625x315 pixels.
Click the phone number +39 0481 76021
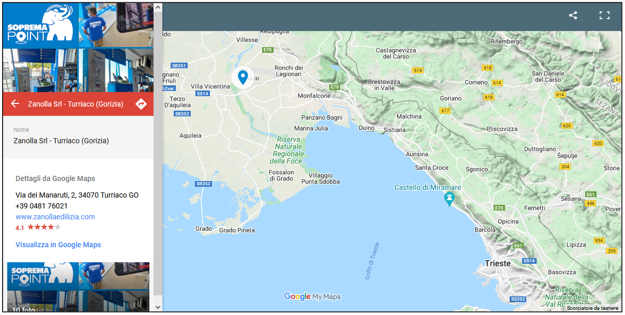[x=41, y=206]
